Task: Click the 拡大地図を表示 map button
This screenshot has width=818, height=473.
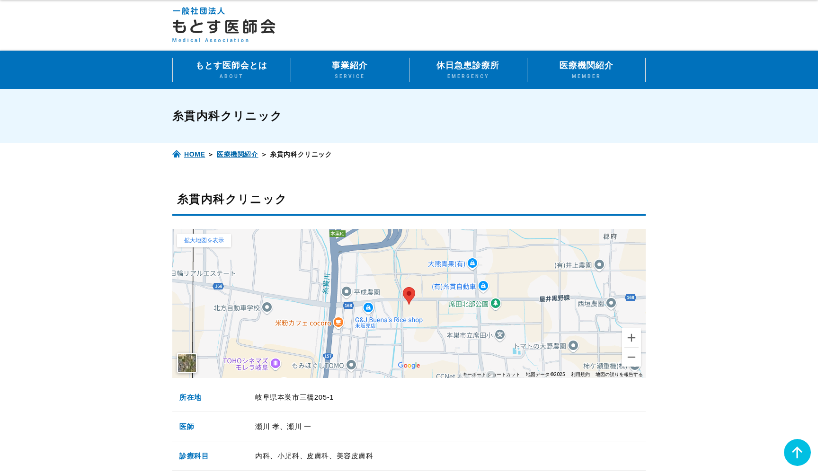Action: [204, 240]
